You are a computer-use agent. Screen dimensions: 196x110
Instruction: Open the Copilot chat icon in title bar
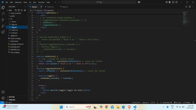click(139, 2)
